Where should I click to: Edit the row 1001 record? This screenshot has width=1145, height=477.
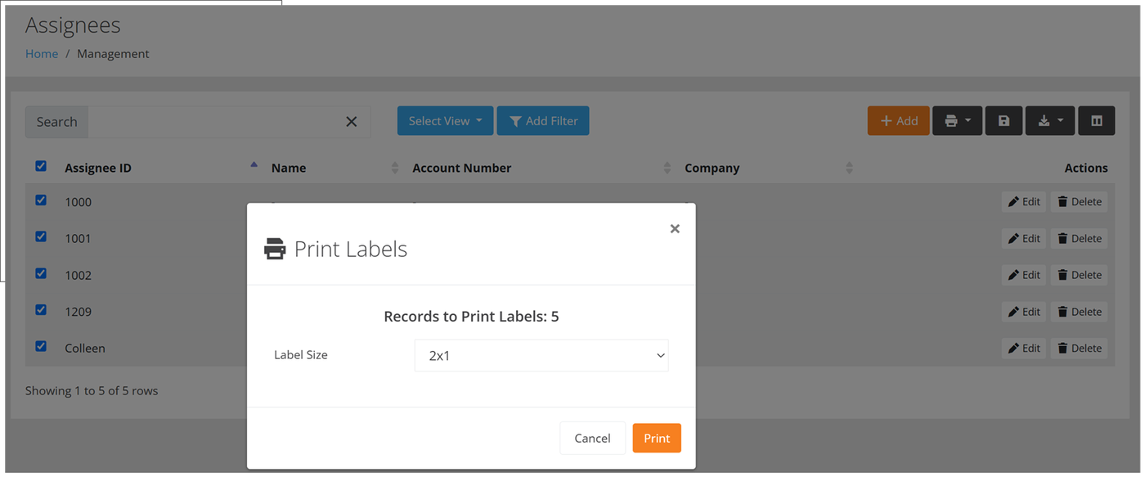[1024, 239]
